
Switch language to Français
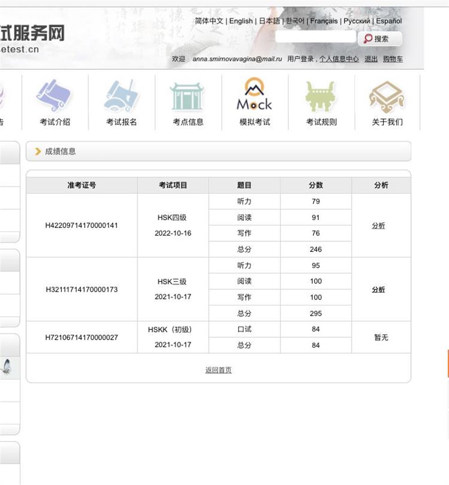tap(324, 21)
